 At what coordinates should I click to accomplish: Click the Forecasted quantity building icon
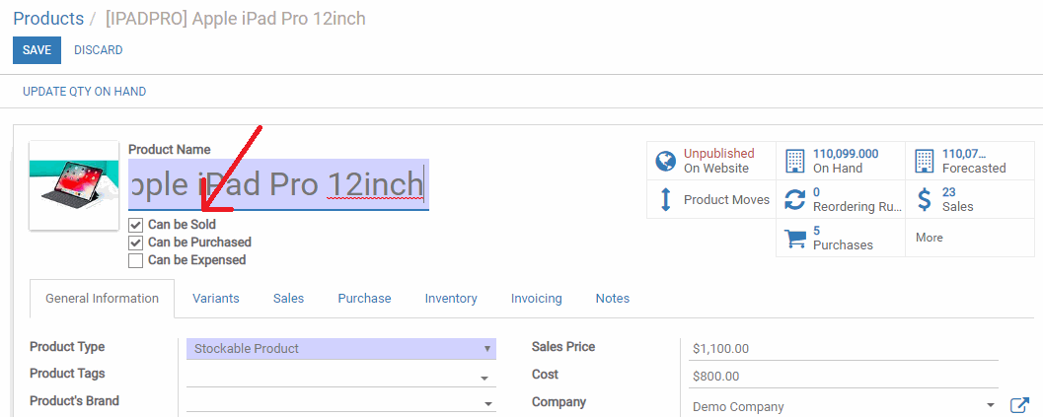coord(924,161)
